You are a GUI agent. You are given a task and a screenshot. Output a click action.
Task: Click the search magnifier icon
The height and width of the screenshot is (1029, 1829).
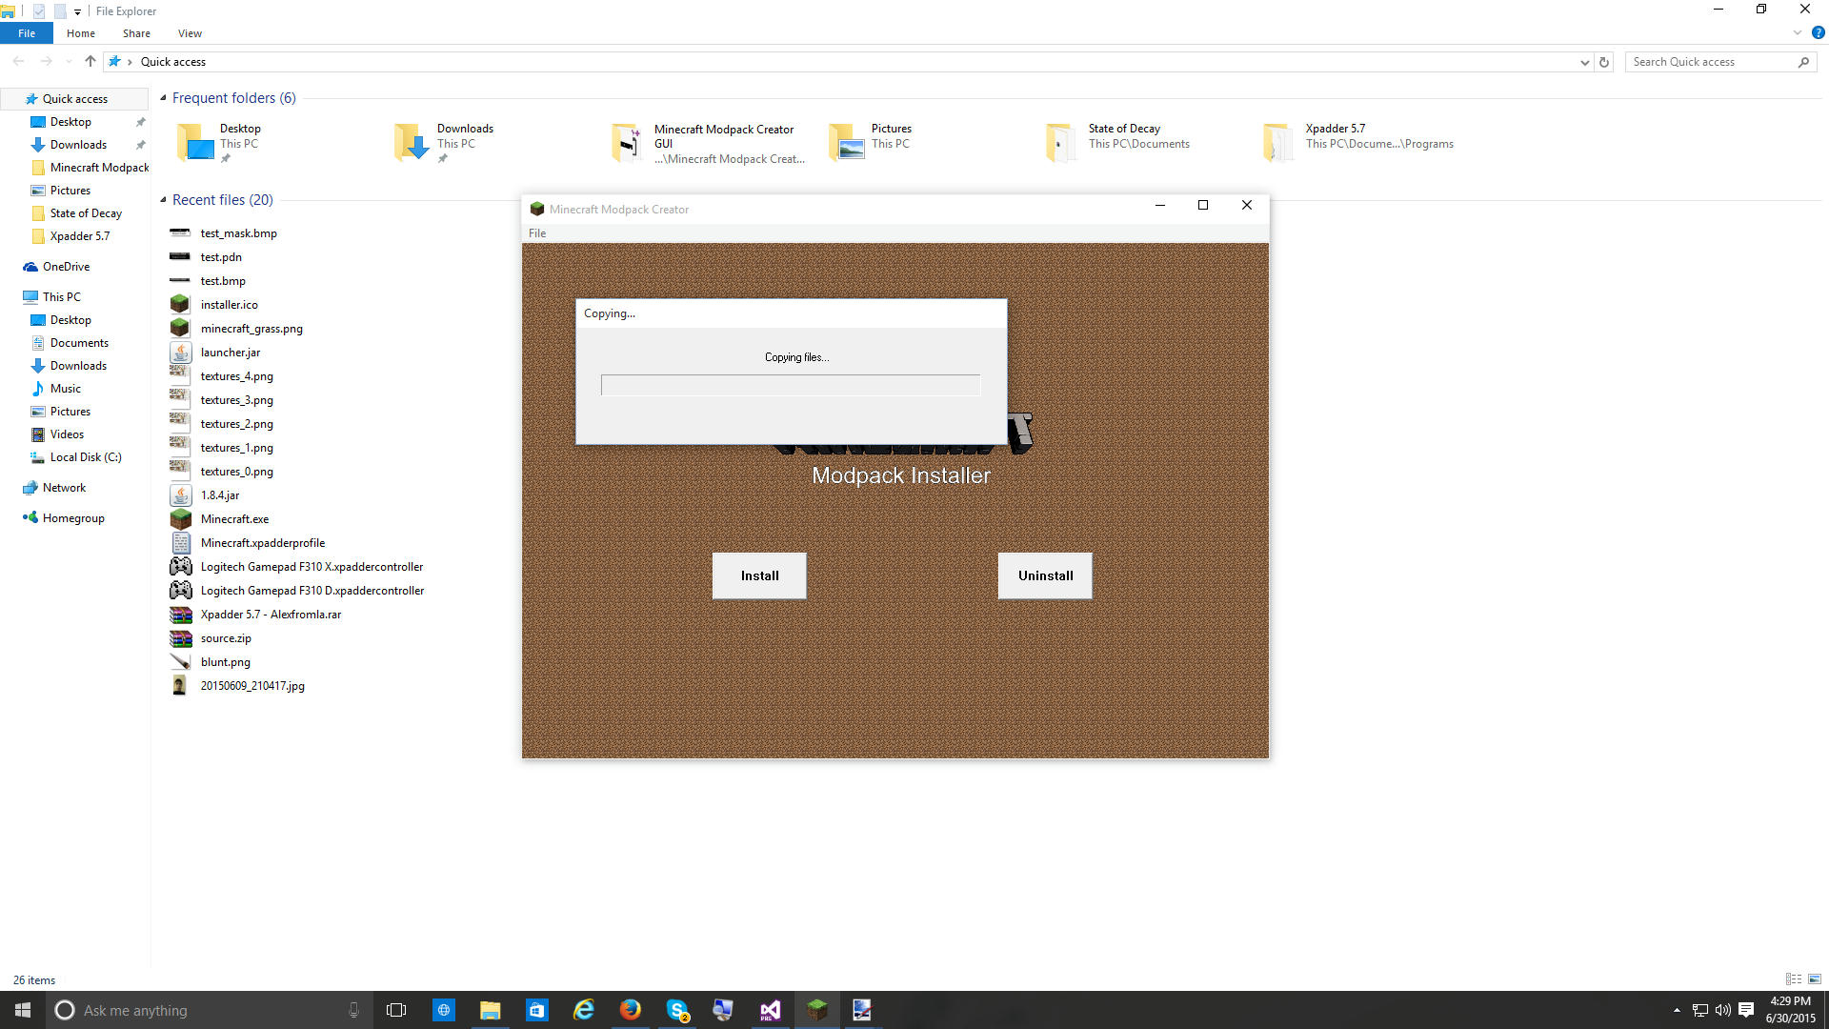click(x=1803, y=62)
